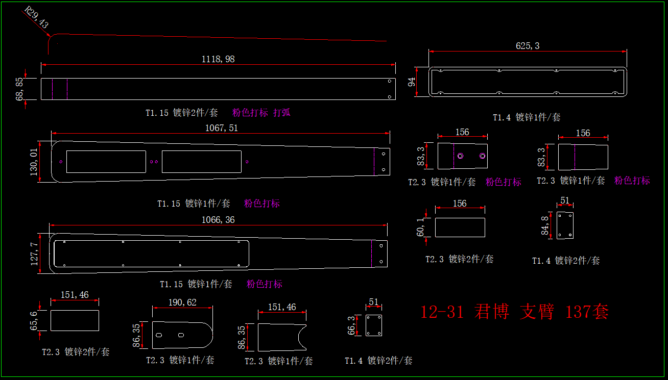Select the magenta 粉色打标 打弧 annotation
This screenshot has height=380, width=668.
(261, 113)
